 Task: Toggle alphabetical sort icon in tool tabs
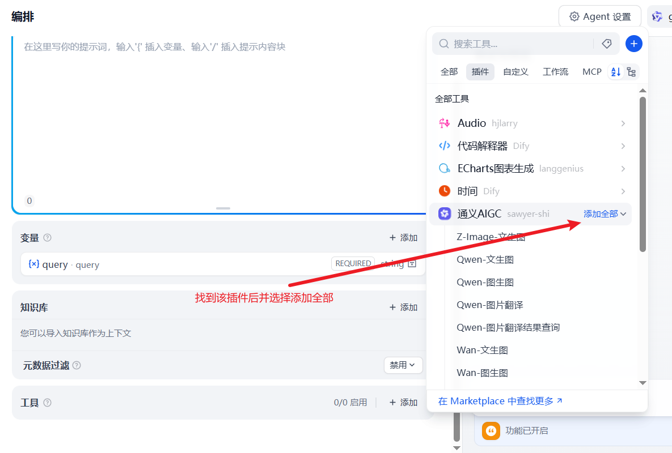pyautogui.click(x=616, y=72)
